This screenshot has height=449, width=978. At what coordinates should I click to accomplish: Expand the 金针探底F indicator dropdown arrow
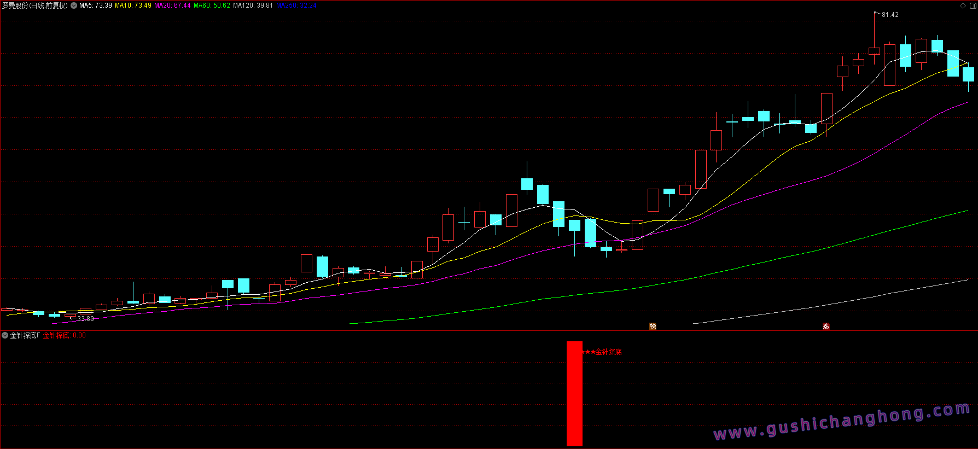click(5, 335)
